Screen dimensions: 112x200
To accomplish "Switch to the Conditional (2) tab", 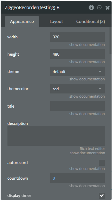I will click(90, 21).
